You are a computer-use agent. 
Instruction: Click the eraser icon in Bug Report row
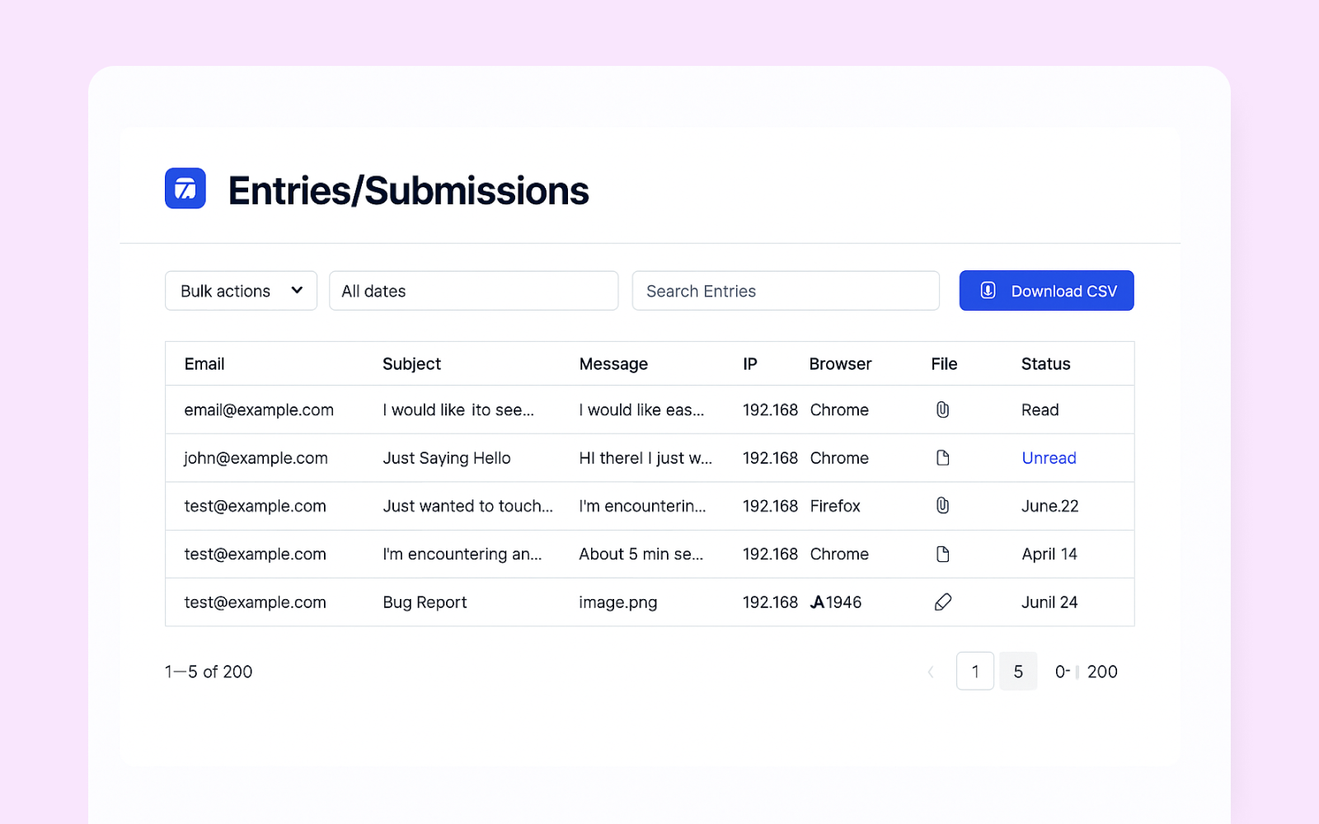942,602
